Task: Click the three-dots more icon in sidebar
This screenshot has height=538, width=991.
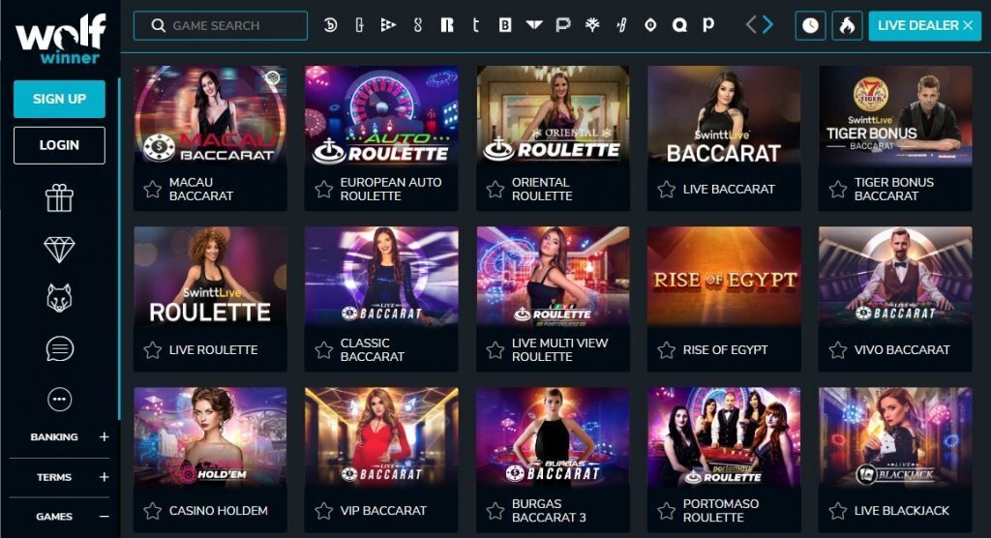Action: click(59, 400)
